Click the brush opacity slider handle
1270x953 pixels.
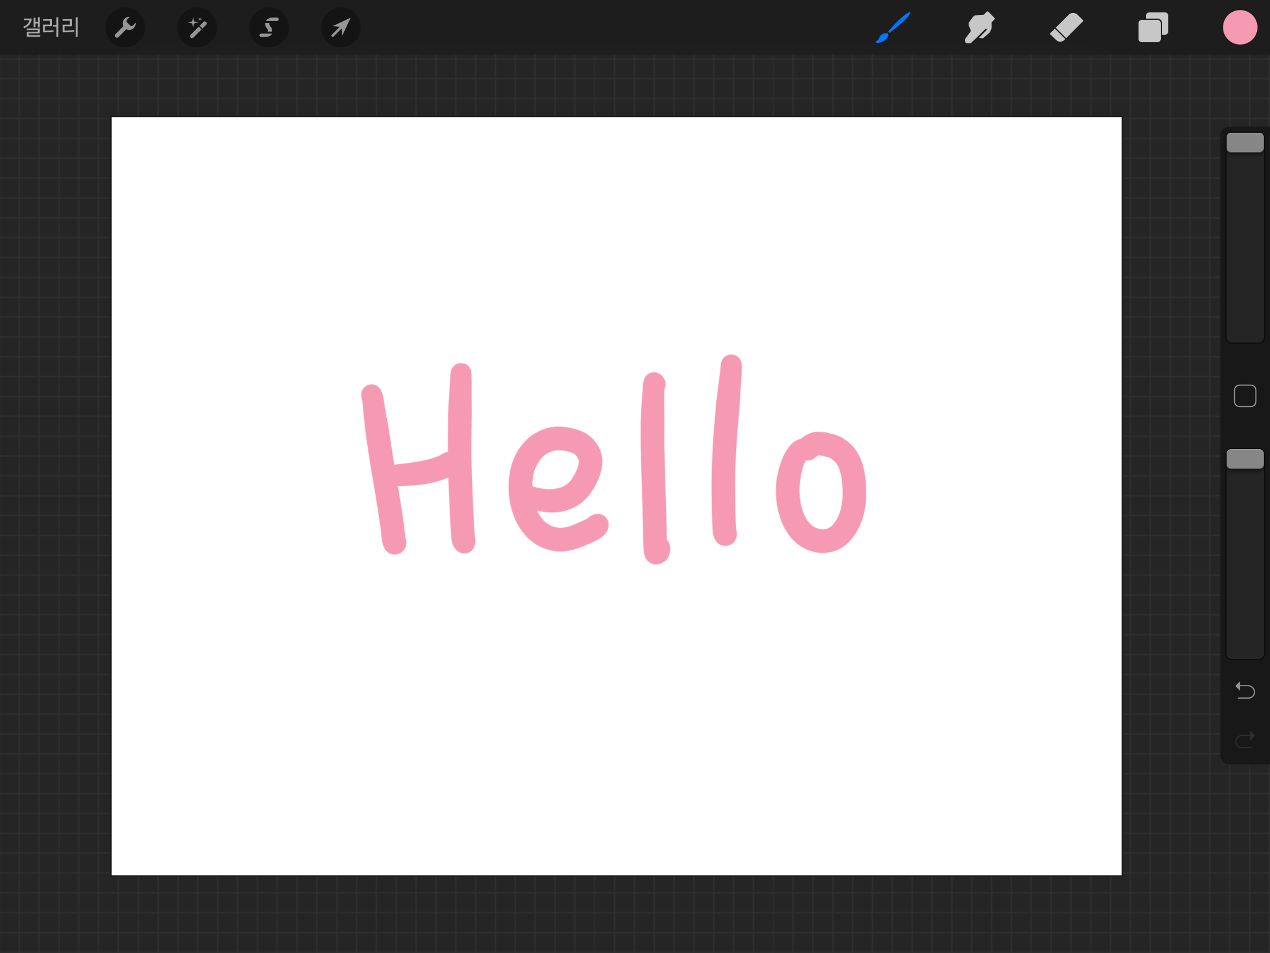pos(1245,459)
